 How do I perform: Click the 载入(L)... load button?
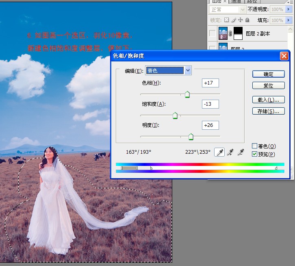point(268,100)
